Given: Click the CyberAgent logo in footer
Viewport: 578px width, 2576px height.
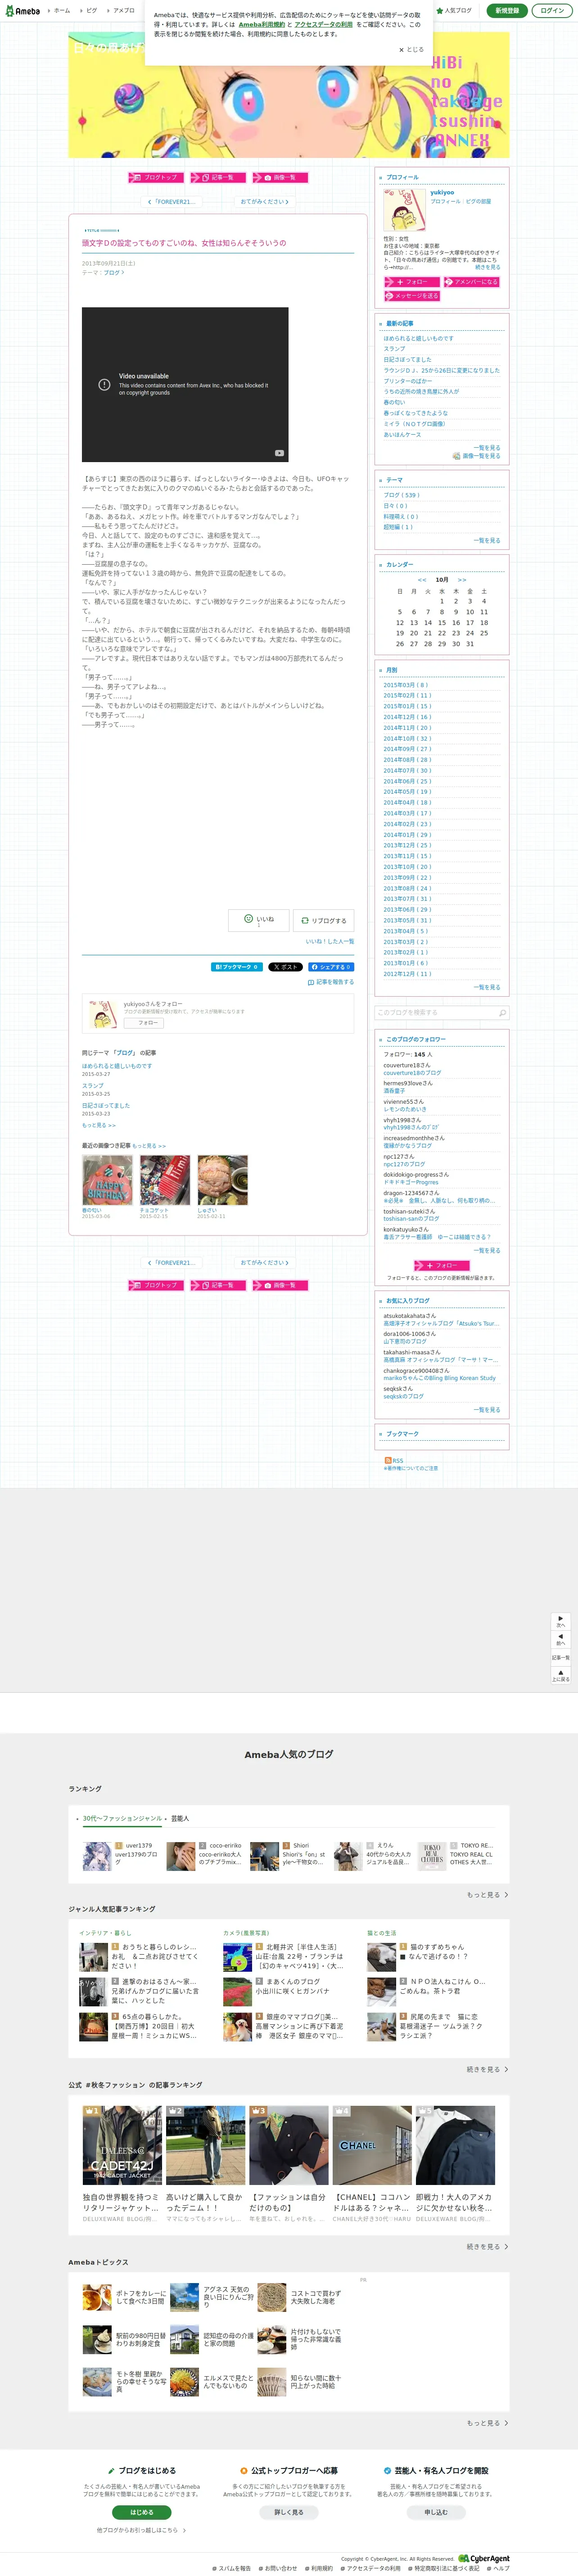Looking at the screenshot, I should pyautogui.click(x=484, y=2558).
